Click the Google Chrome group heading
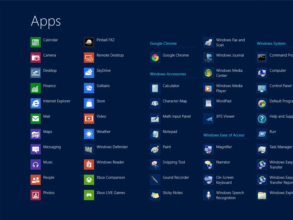 click(163, 44)
